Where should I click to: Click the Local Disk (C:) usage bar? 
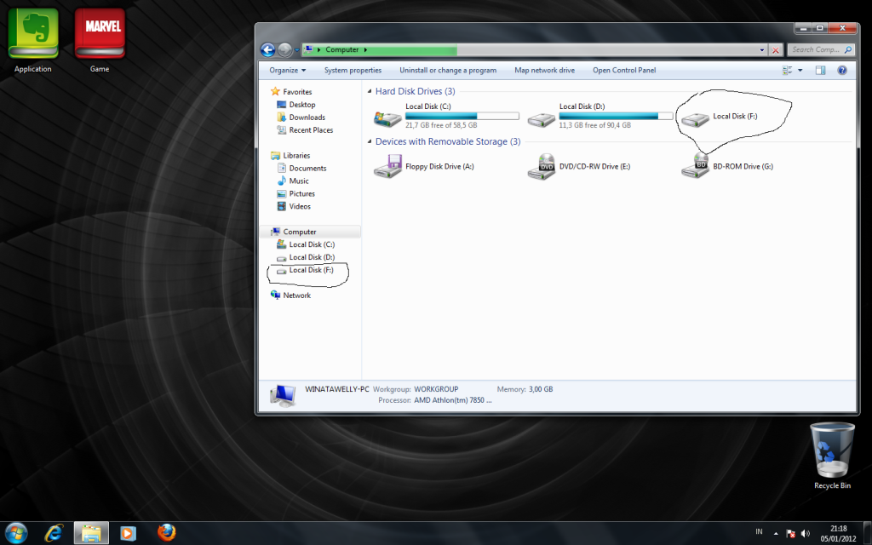tap(462, 116)
